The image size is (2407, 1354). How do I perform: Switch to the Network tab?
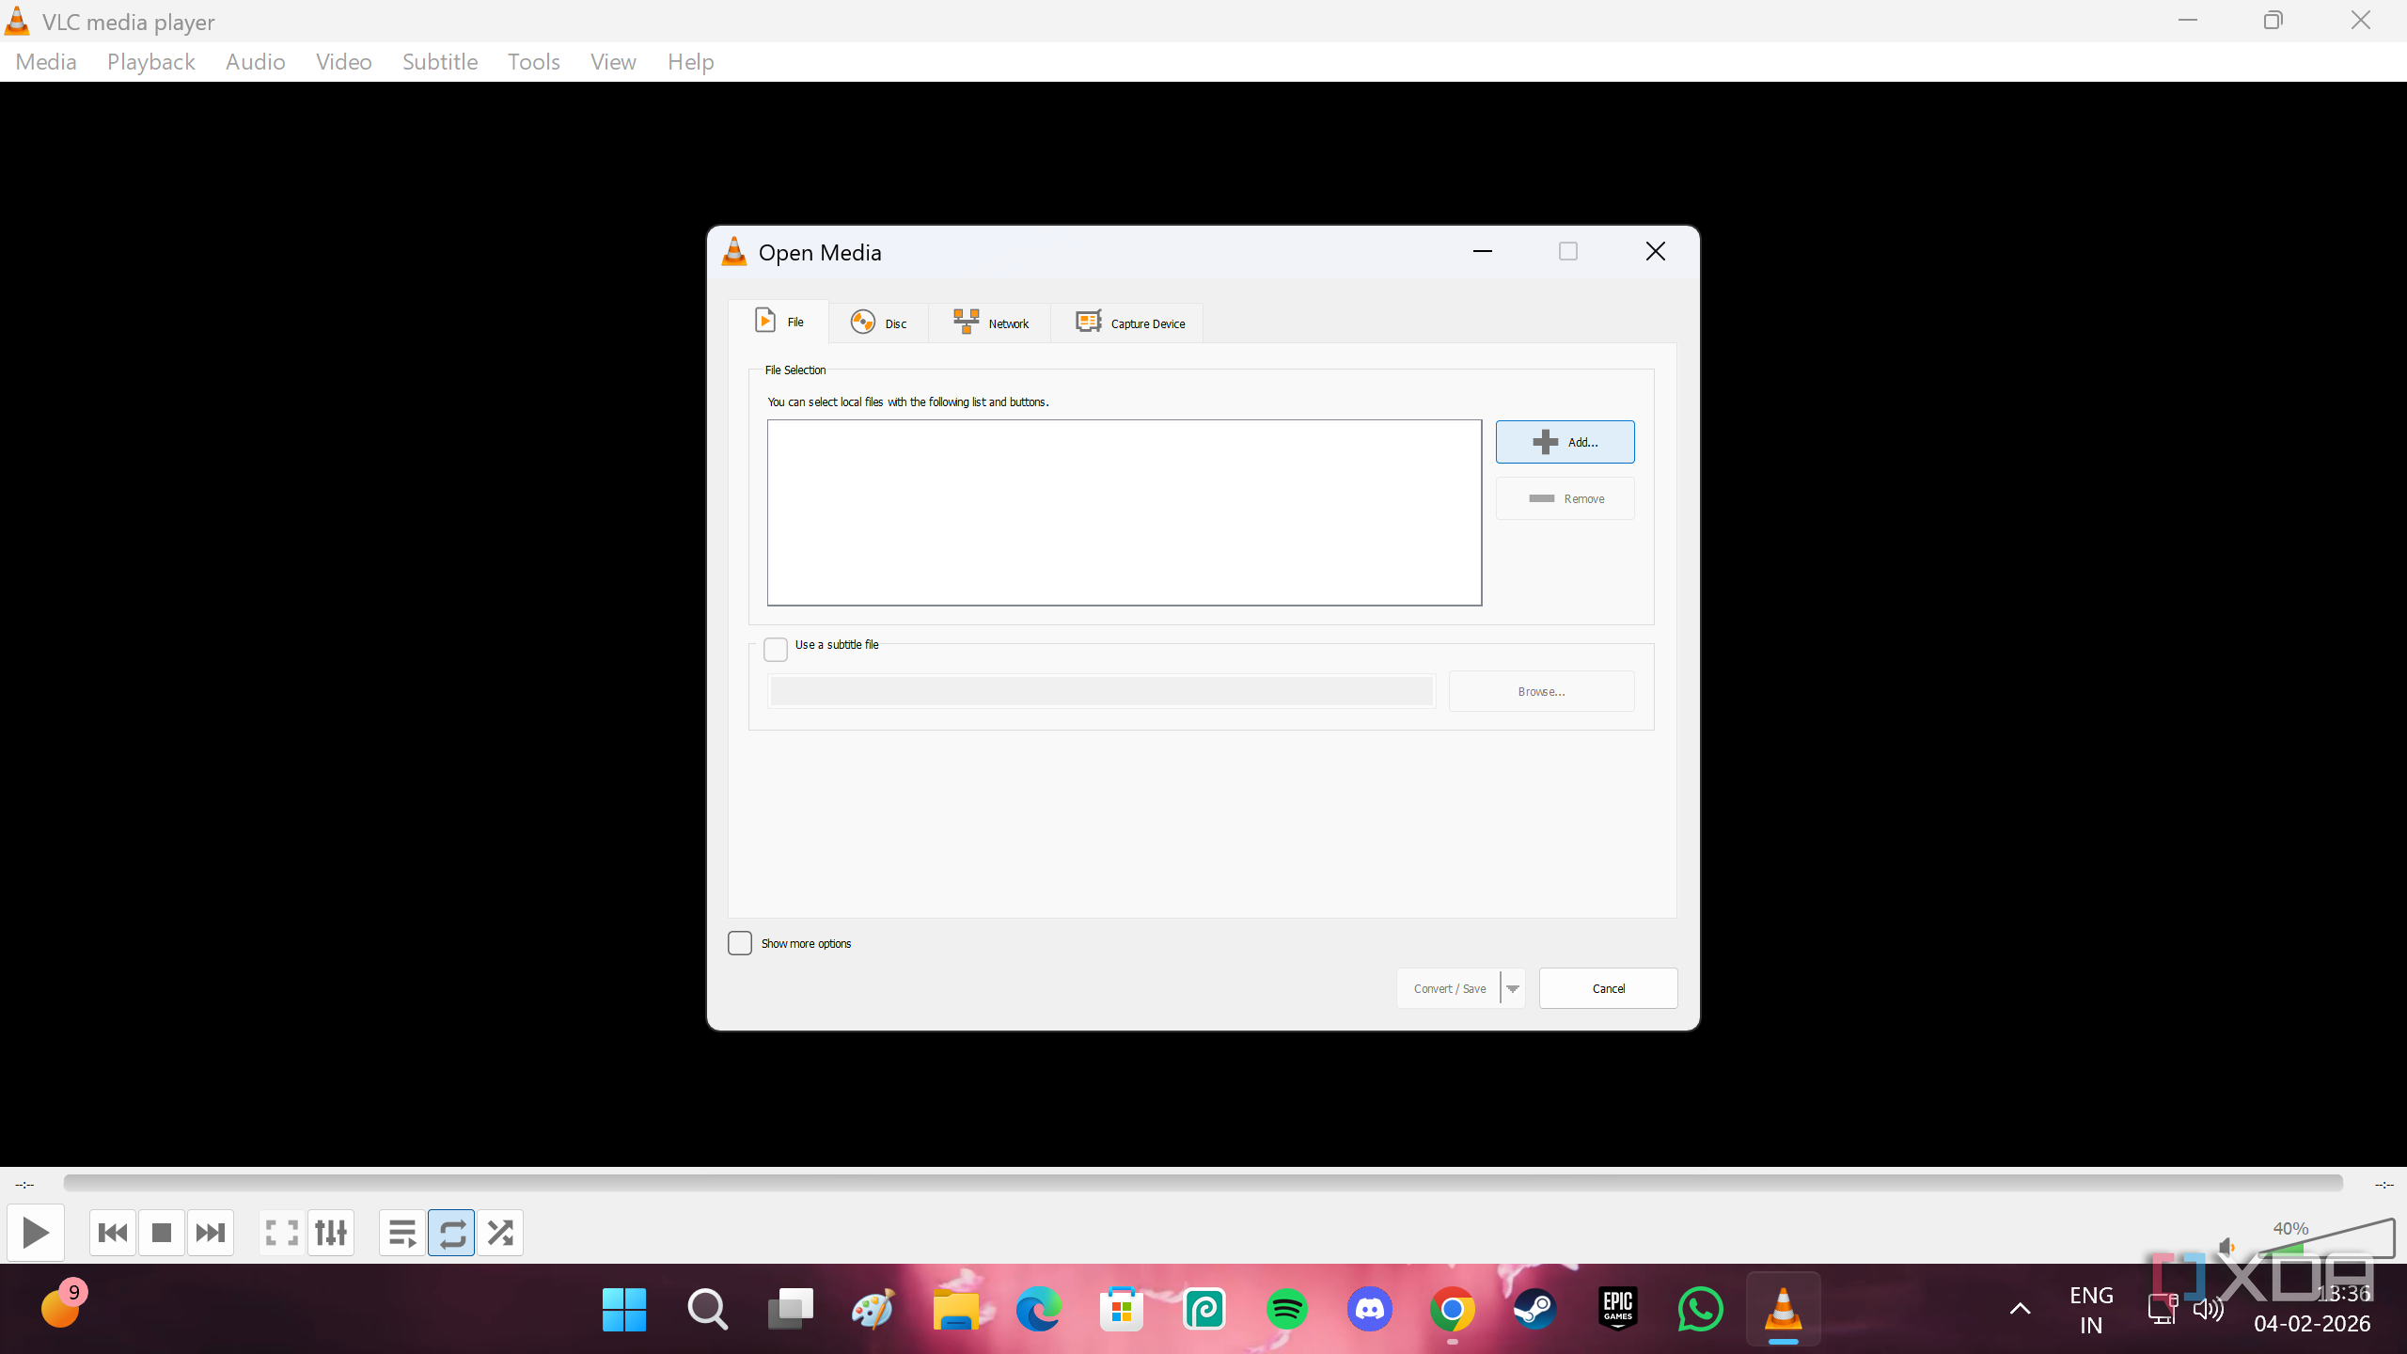990,323
